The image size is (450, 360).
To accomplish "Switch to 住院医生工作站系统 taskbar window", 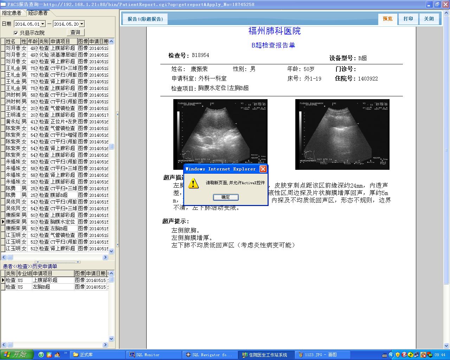I will tap(266, 355).
